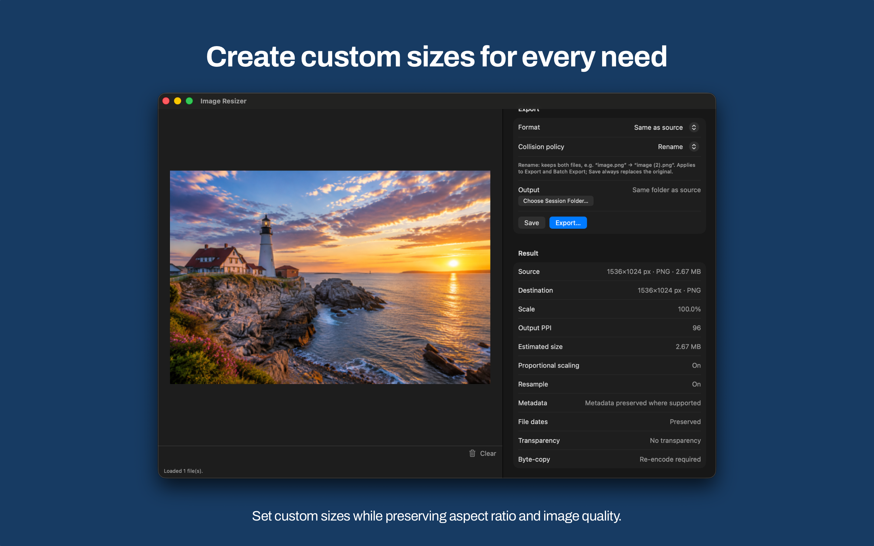Image resolution: width=874 pixels, height=546 pixels.
Task: Maximize window with the green button
Action: (189, 101)
